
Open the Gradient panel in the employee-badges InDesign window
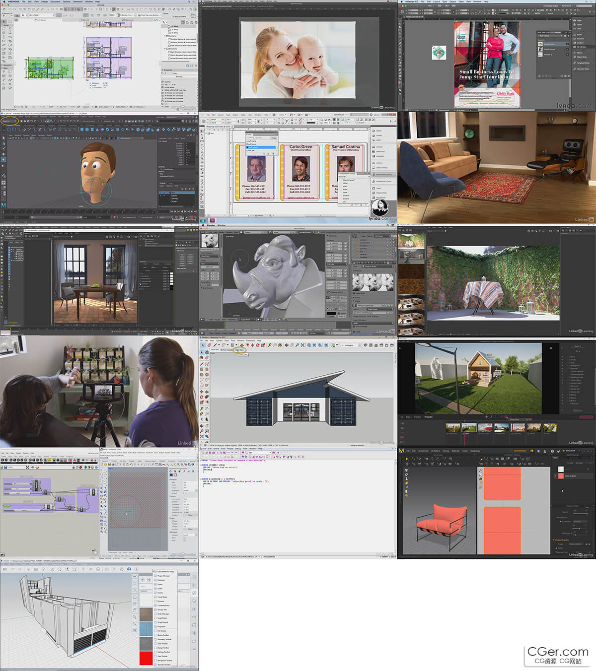[x=379, y=156]
